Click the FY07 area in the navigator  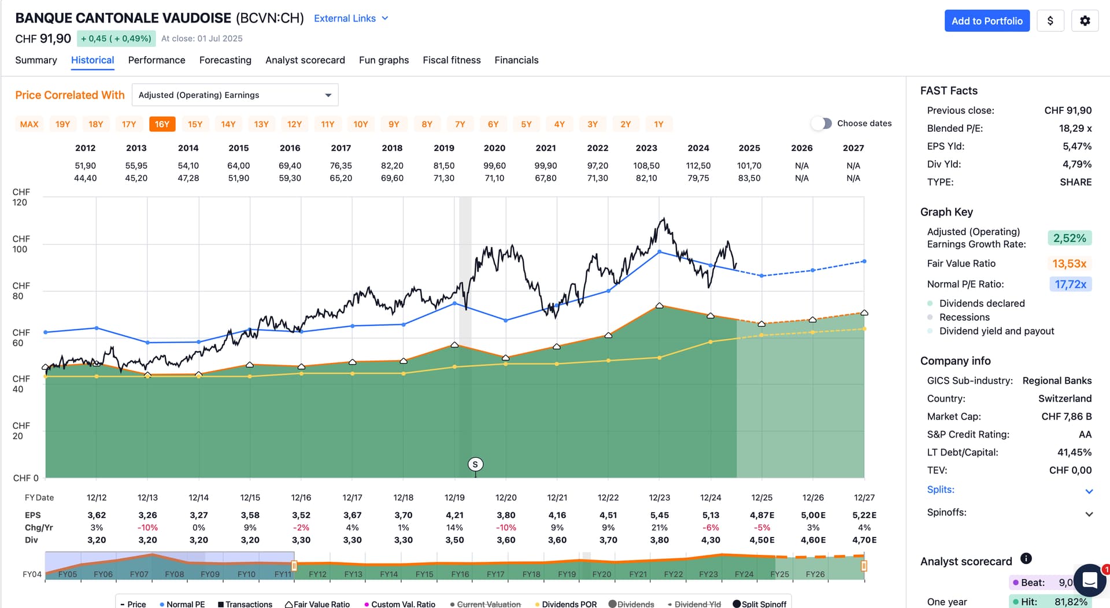coord(139,574)
